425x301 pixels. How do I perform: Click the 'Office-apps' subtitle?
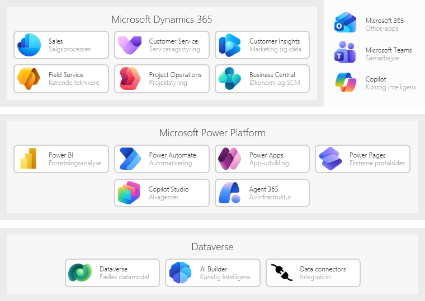382,28
